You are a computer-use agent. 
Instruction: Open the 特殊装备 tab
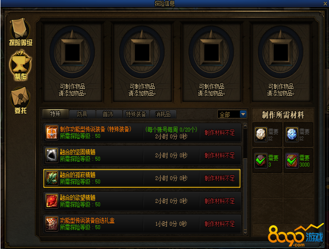point(136,114)
